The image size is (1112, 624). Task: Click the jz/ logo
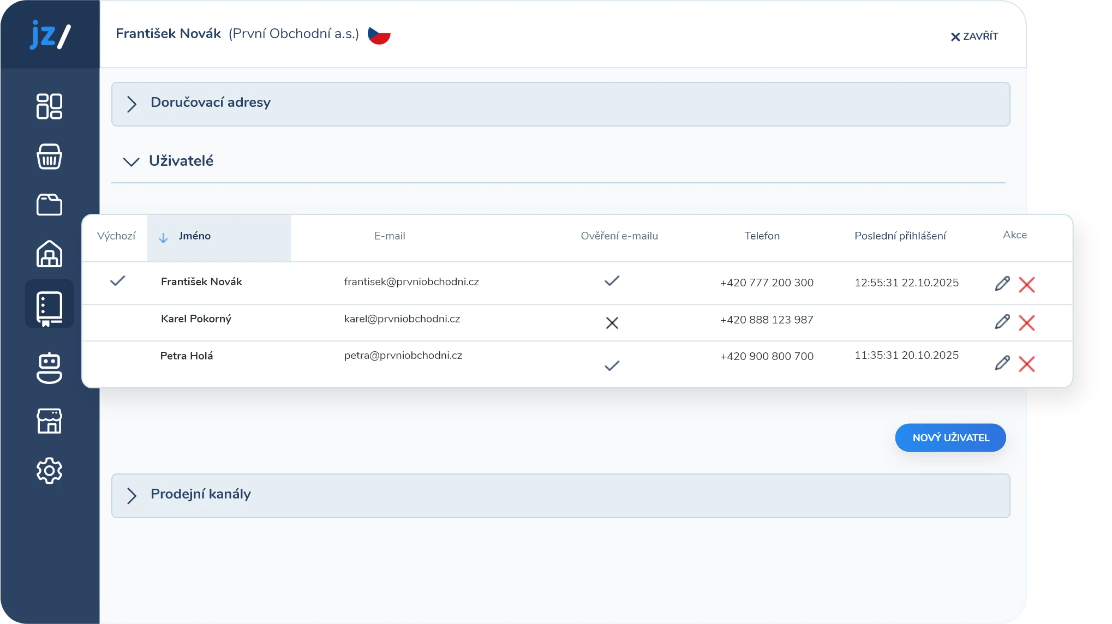click(50, 35)
